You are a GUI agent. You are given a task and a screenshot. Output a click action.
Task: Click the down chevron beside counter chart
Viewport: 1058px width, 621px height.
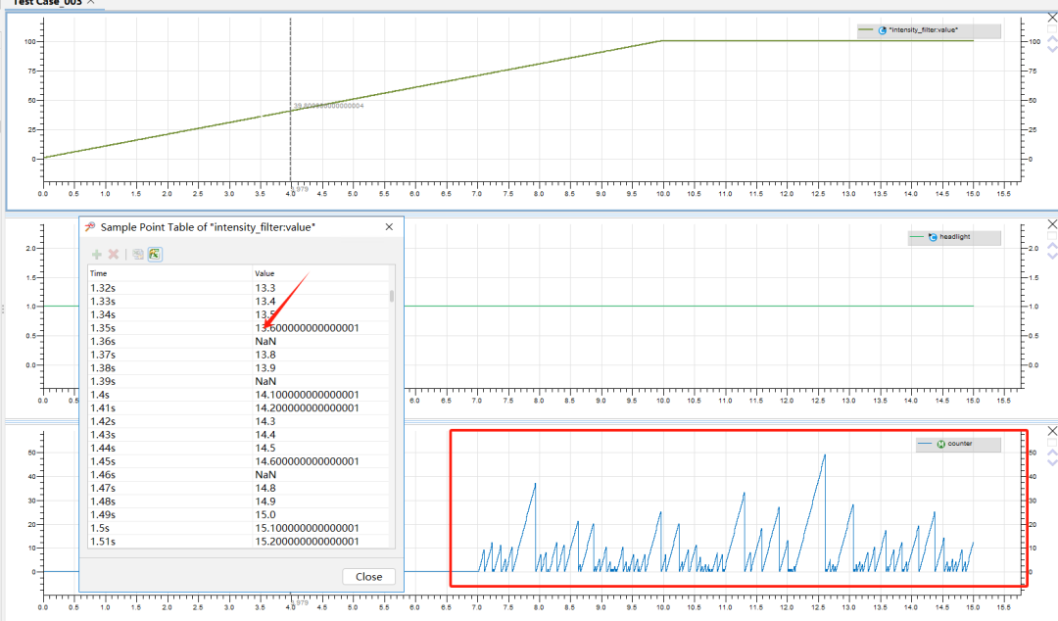pos(1052,461)
